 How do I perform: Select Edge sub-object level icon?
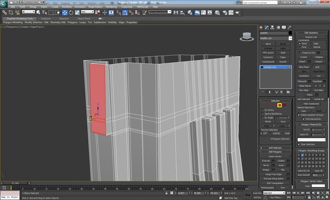(270, 105)
